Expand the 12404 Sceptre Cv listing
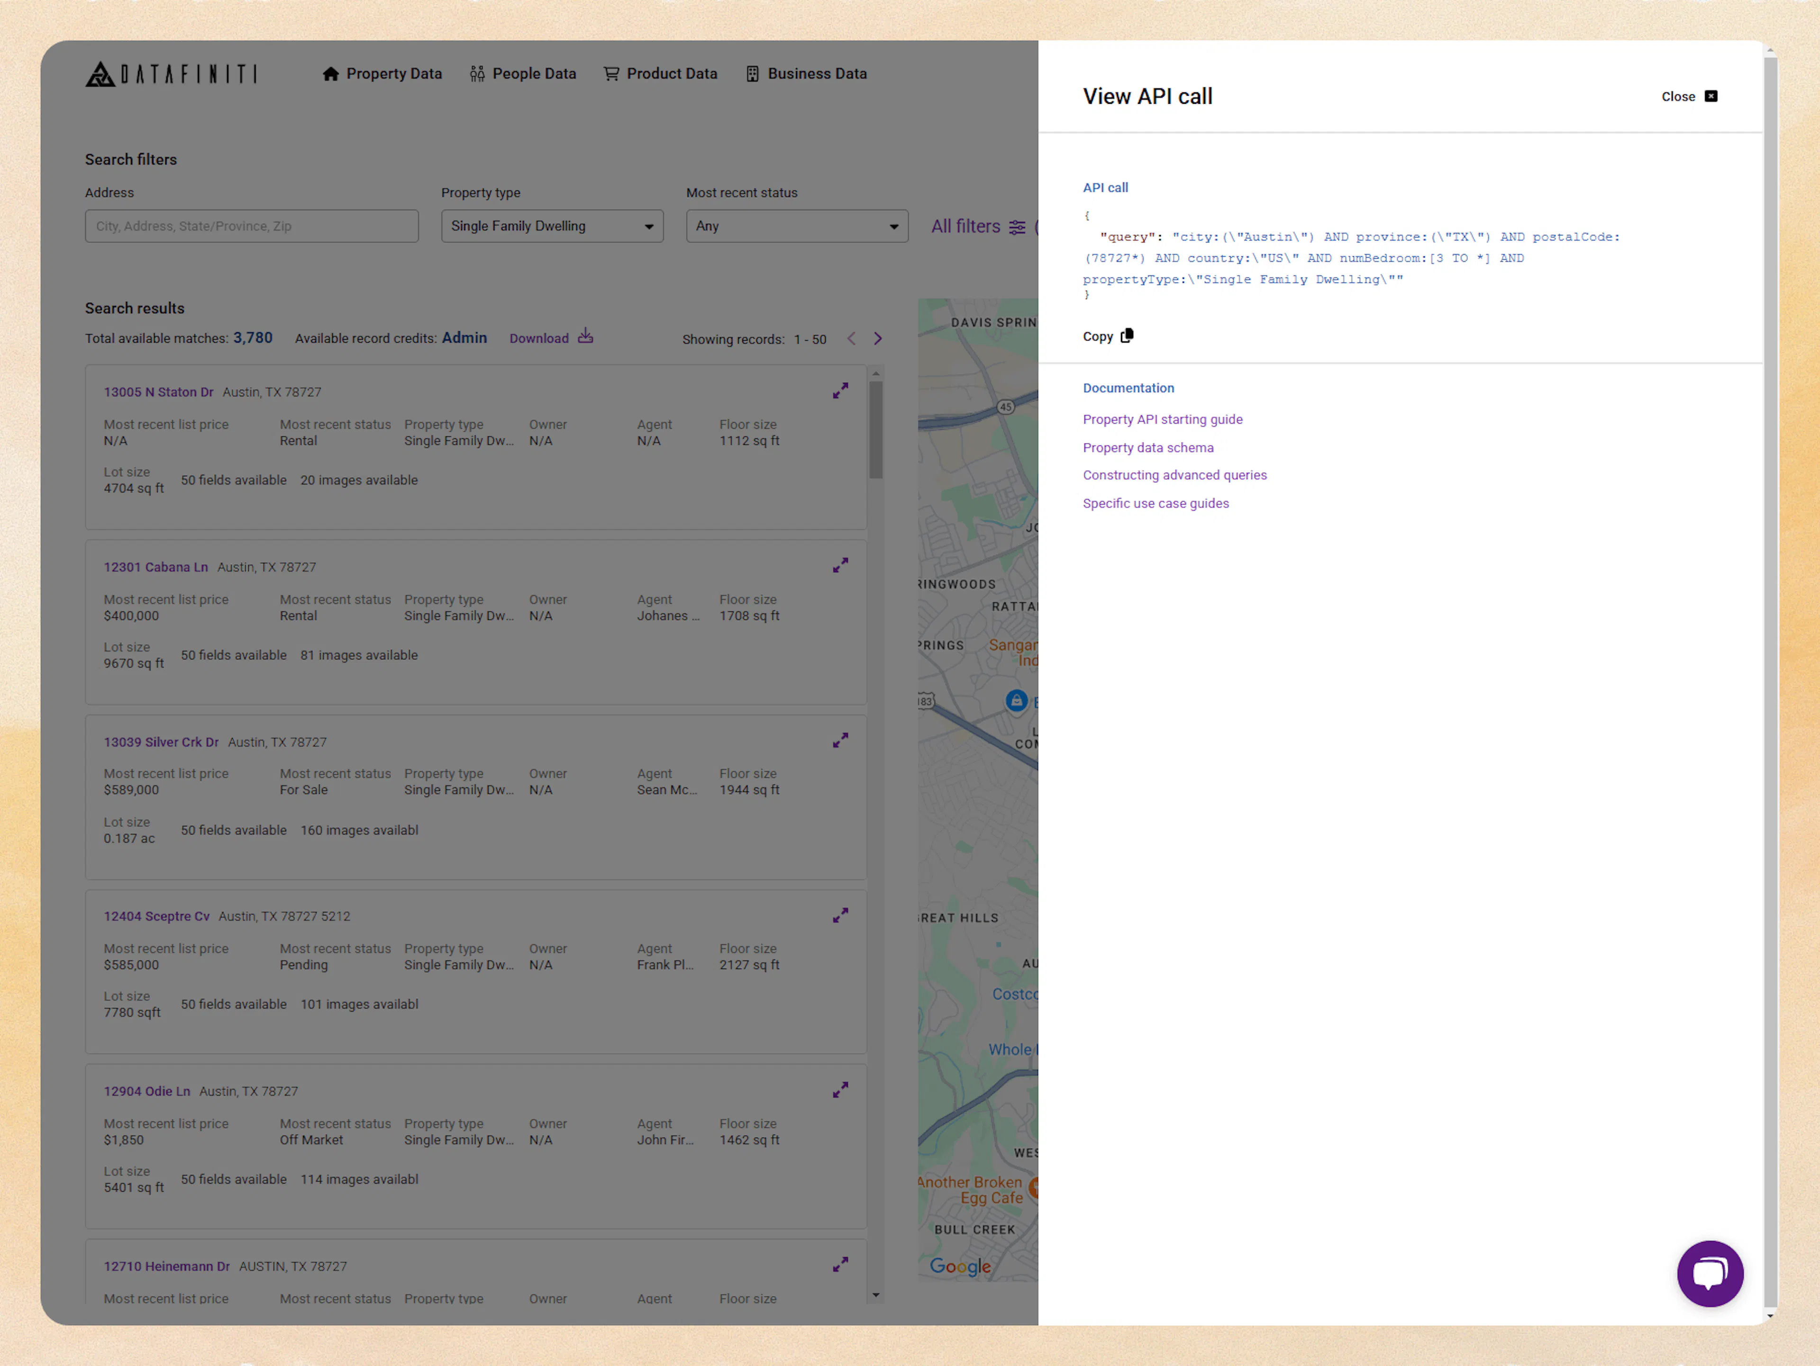 click(x=840, y=914)
